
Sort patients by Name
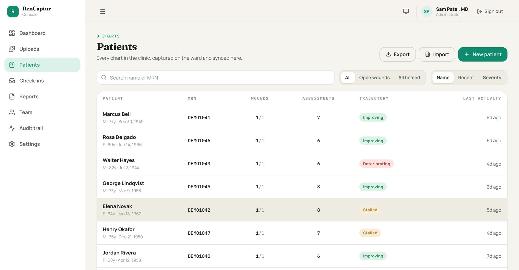coord(443,77)
